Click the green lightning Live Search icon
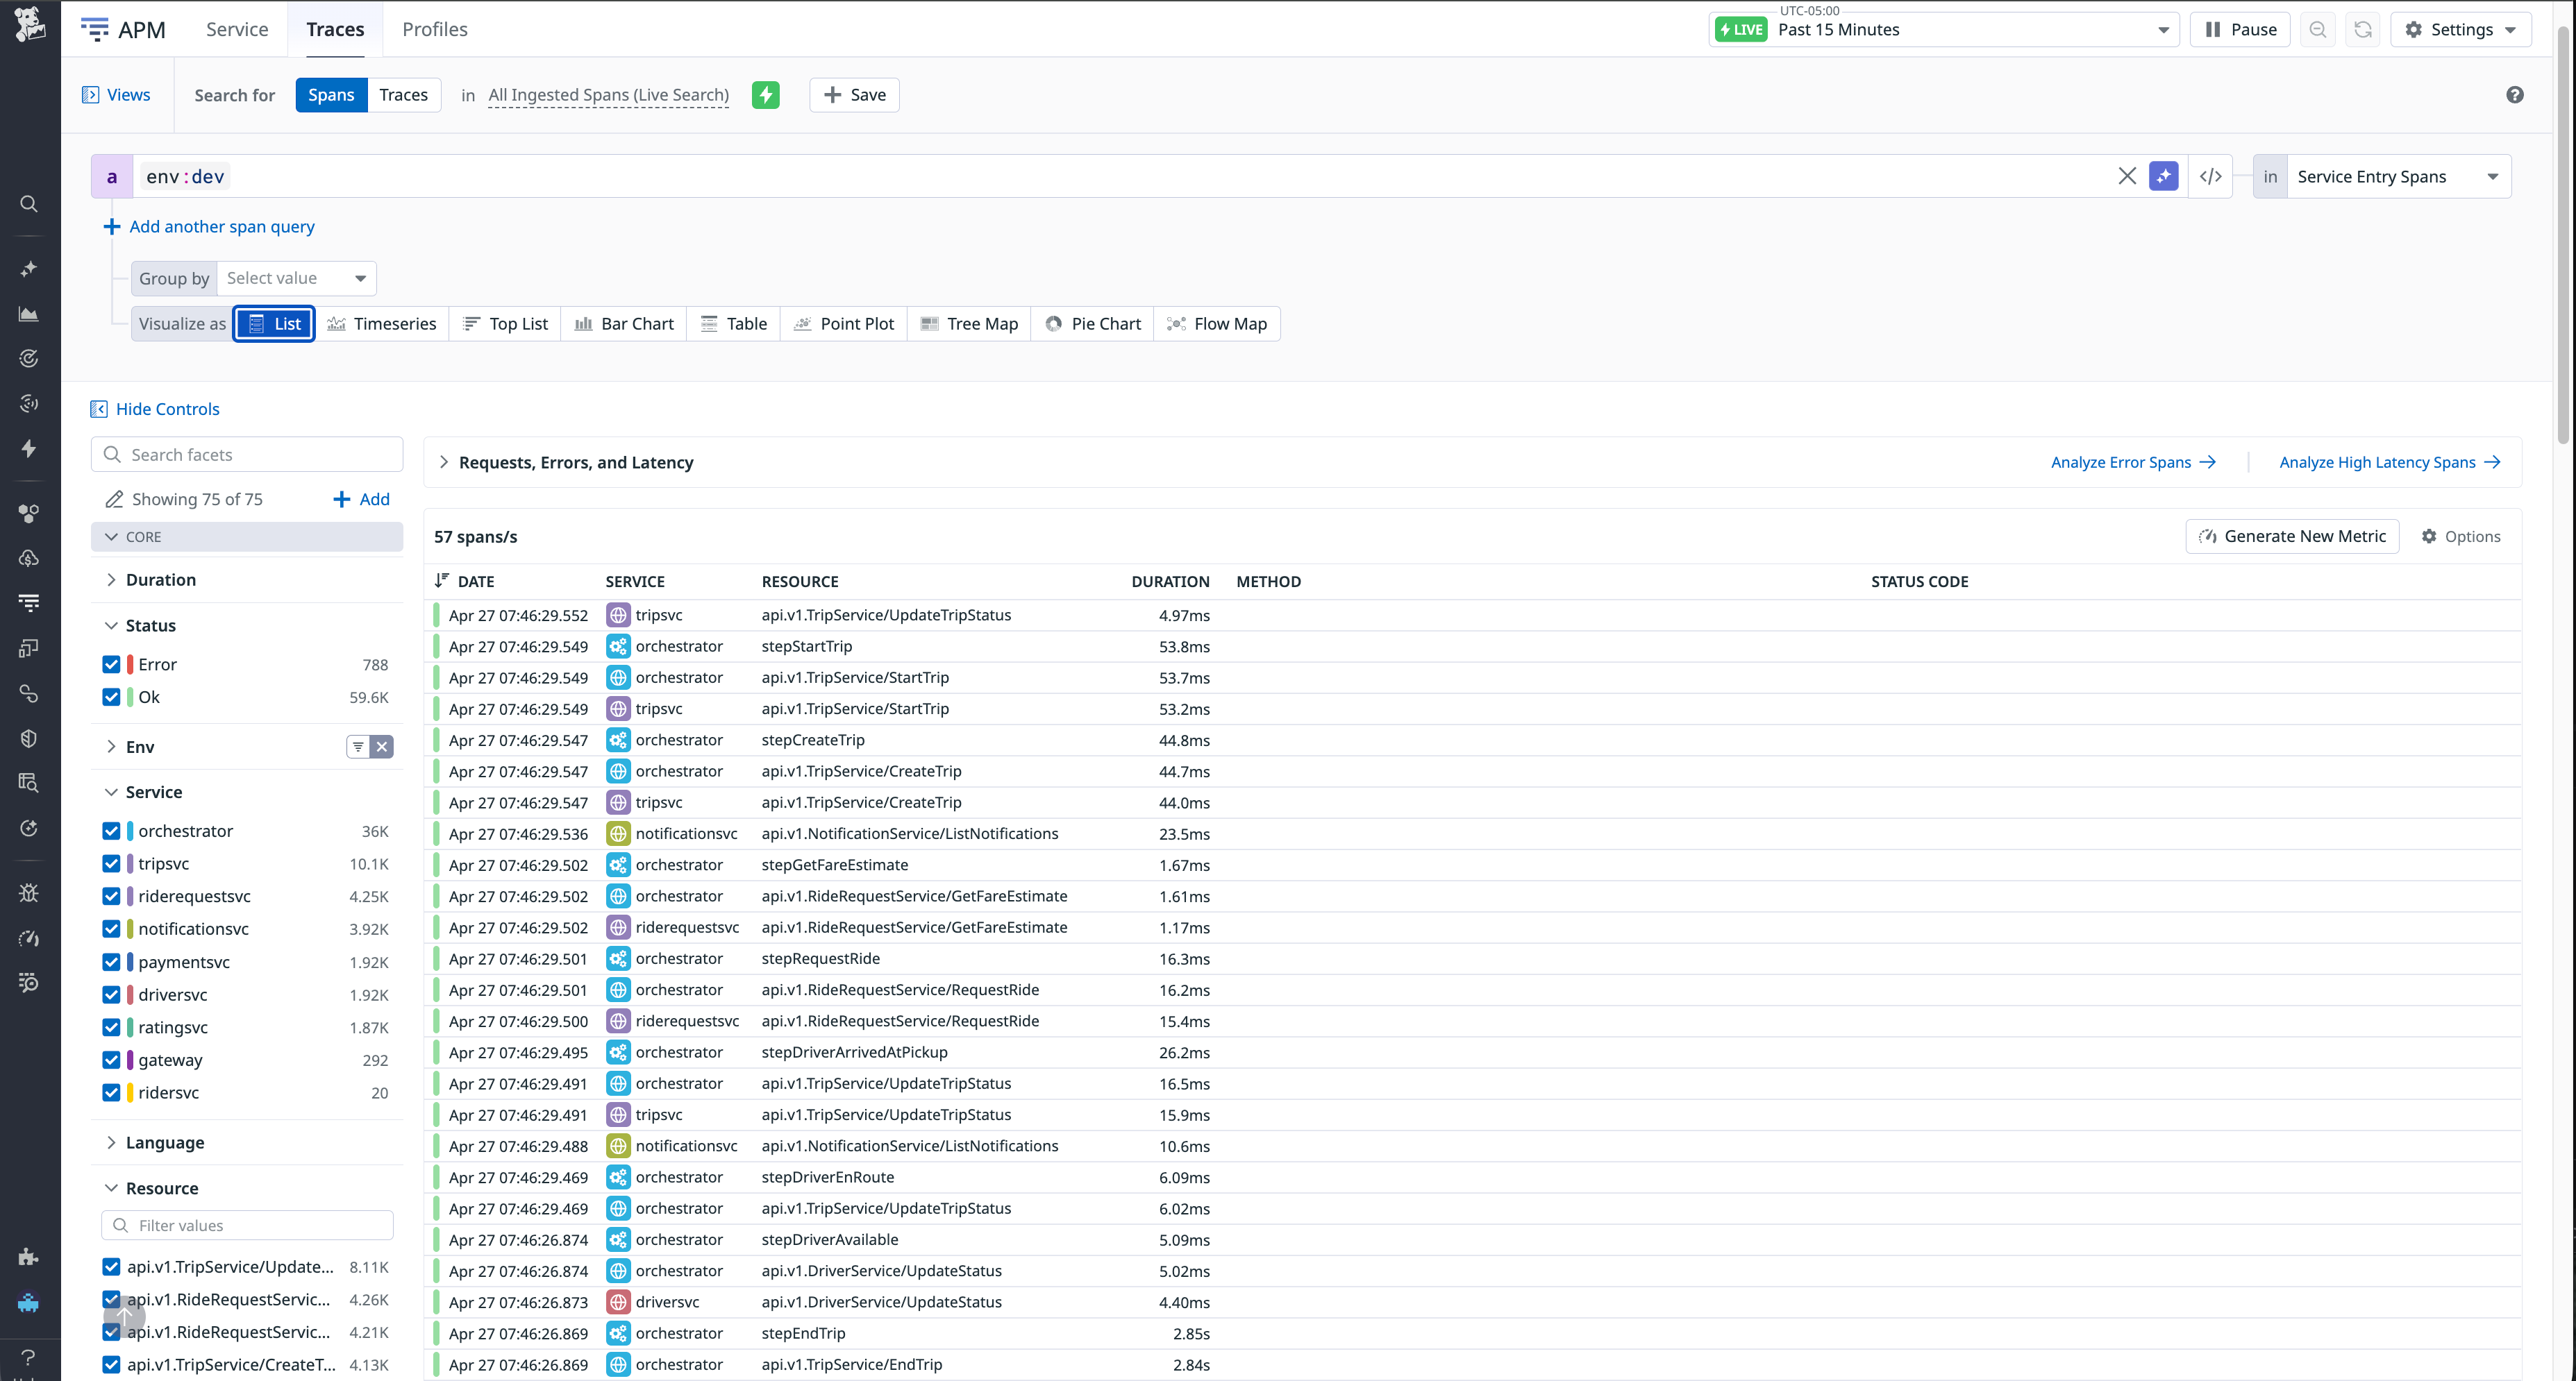2576x1381 pixels. pyautogui.click(x=765, y=95)
